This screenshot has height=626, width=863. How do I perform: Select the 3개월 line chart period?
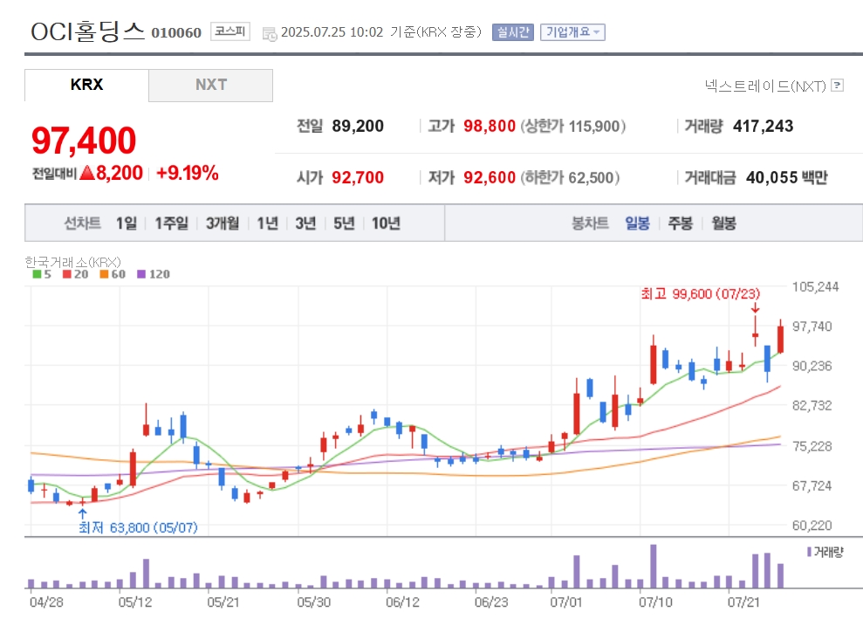click(x=223, y=223)
